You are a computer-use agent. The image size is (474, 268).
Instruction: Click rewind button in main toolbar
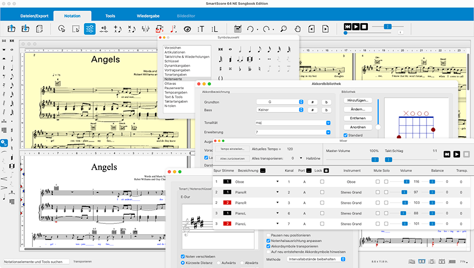pyautogui.click(x=348, y=26)
